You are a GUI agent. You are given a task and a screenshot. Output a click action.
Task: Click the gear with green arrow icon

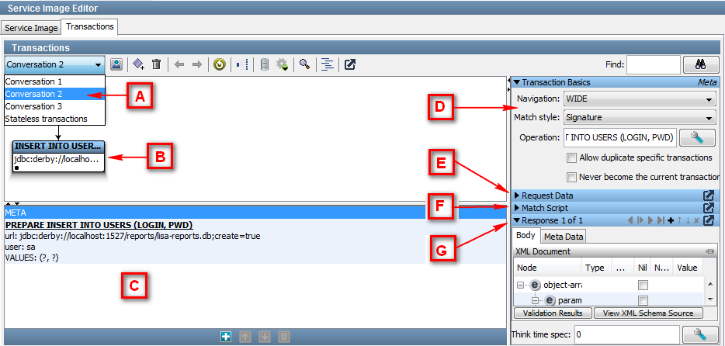click(x=282, y=64)
